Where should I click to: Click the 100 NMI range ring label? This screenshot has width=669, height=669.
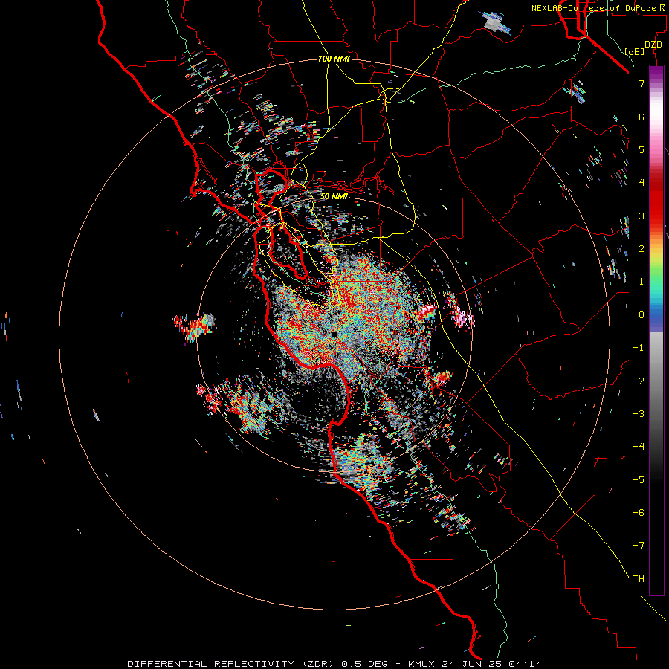pyautogui.click(x=334, y=59)
